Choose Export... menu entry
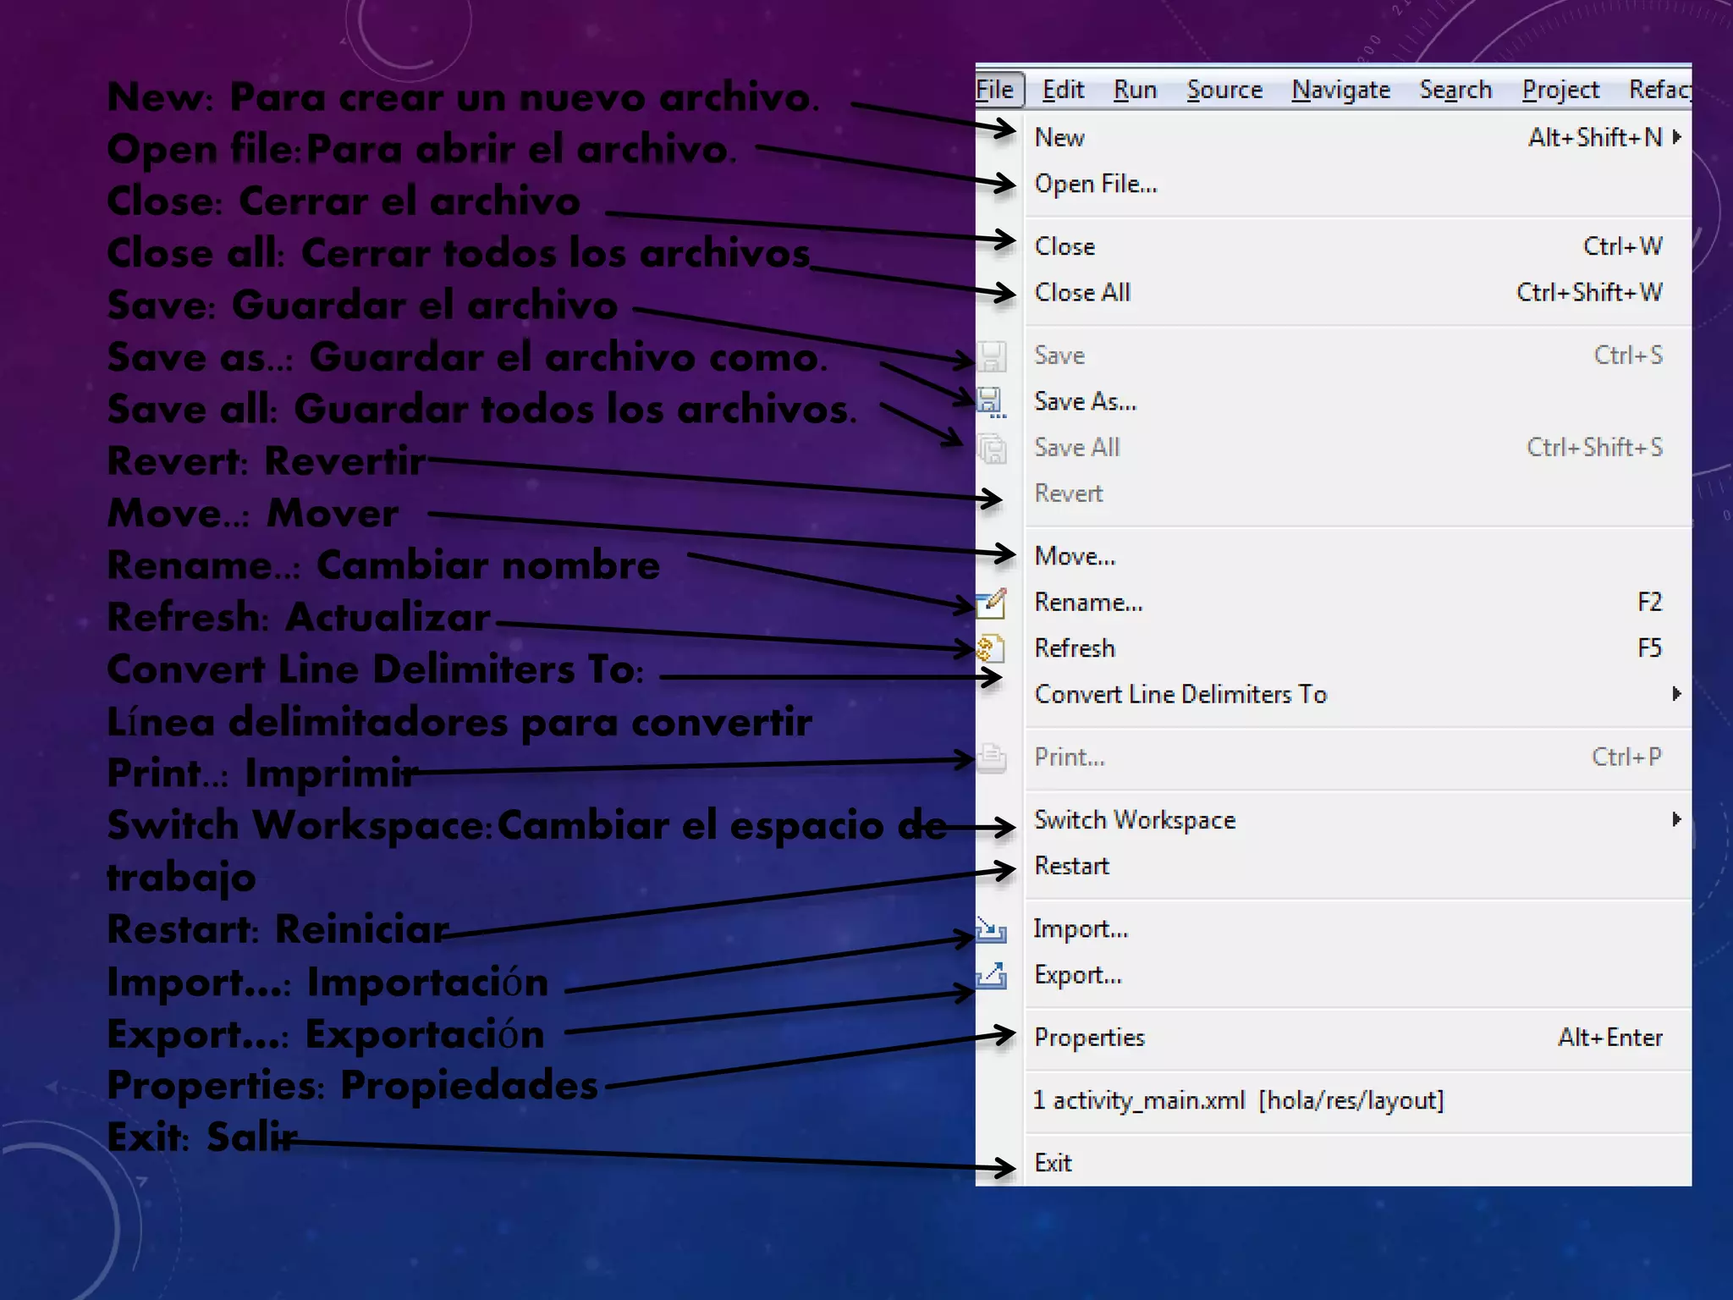Viewport: 1733px width, 1300px height. point(1358,975)
